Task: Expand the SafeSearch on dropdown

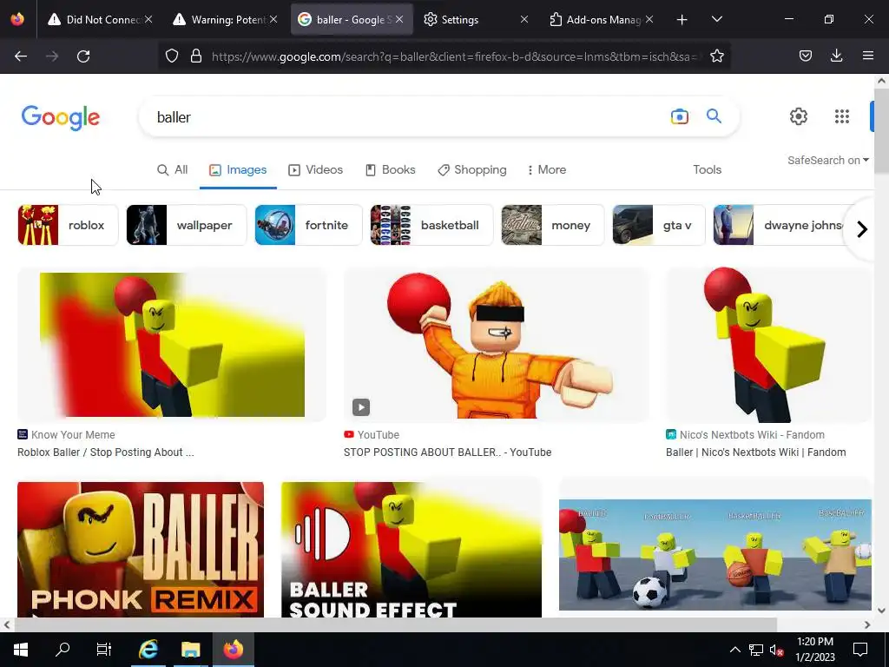Action: (827, 161)
